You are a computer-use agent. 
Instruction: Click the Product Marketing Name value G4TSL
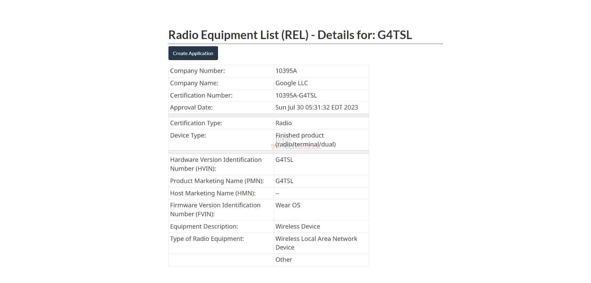click(284, 181)
